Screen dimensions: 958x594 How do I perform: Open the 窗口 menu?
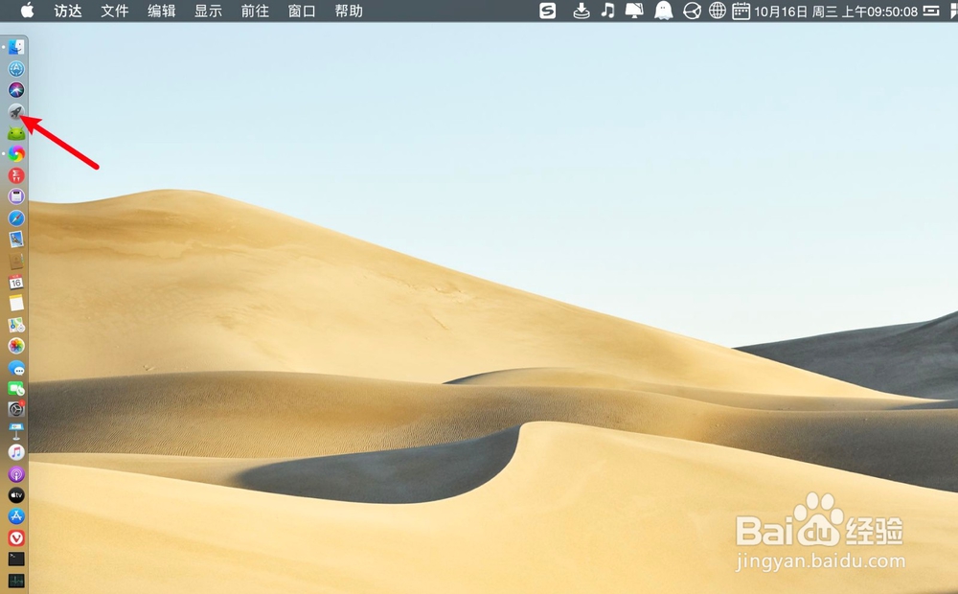pyautogui.click(x=302, y=11)
